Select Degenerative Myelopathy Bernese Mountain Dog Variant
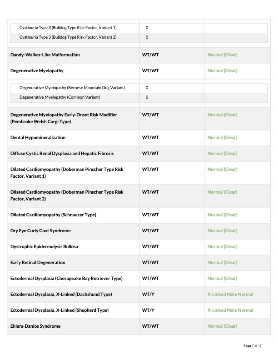The height and width of the screenshot is (360, 278). [x=72, y=88]
